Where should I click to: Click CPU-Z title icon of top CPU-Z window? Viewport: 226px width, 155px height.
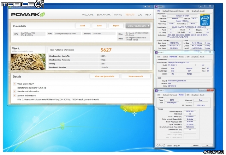click(x=156, y=7)
